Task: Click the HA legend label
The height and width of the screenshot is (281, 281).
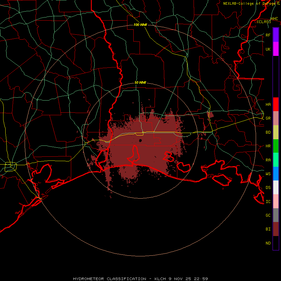Action: [x=268, y=104]
